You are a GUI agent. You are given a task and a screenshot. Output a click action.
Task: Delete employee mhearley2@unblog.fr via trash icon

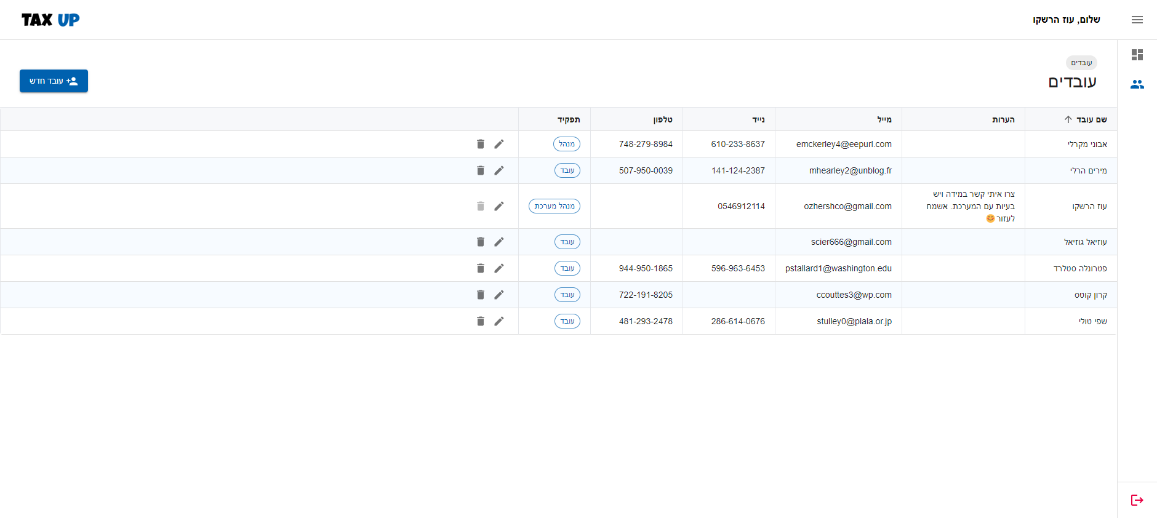tap(481, 170)
